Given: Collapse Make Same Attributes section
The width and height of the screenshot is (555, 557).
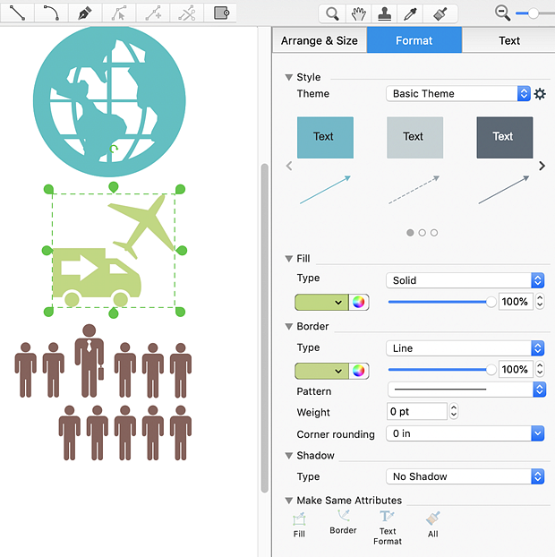Looking at the screenshot, I should pos(288,501).
